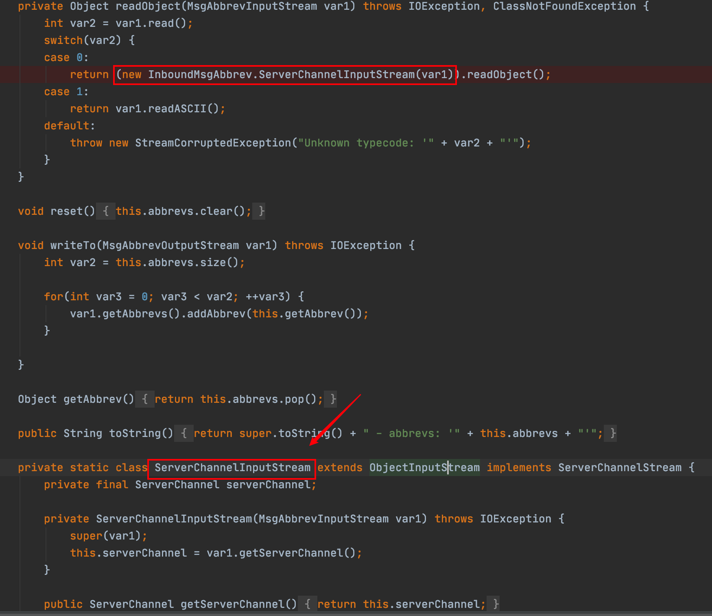Click ServerChannelStream after the implements keyword
Screen dimensions: 712x616
point(619,467)
